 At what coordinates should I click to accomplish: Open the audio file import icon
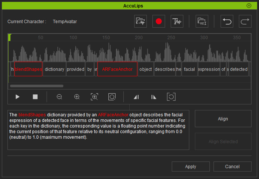coord(140,21)
